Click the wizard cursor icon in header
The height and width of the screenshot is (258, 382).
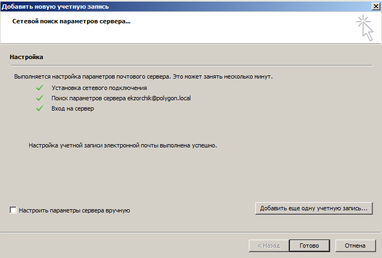pos(365,28)
